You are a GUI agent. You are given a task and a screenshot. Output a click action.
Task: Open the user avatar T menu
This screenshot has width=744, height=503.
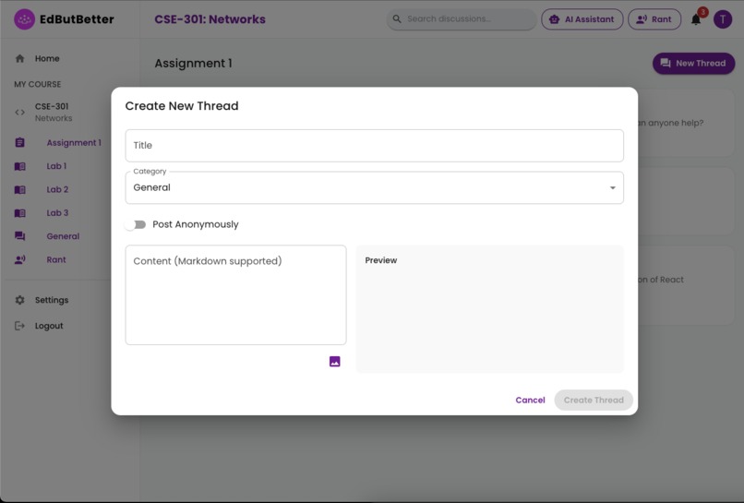723,19
